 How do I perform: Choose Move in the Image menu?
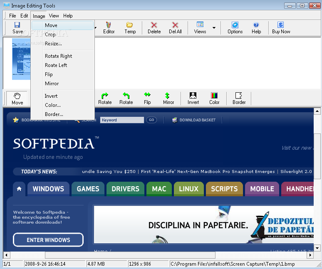click(63, 25)
